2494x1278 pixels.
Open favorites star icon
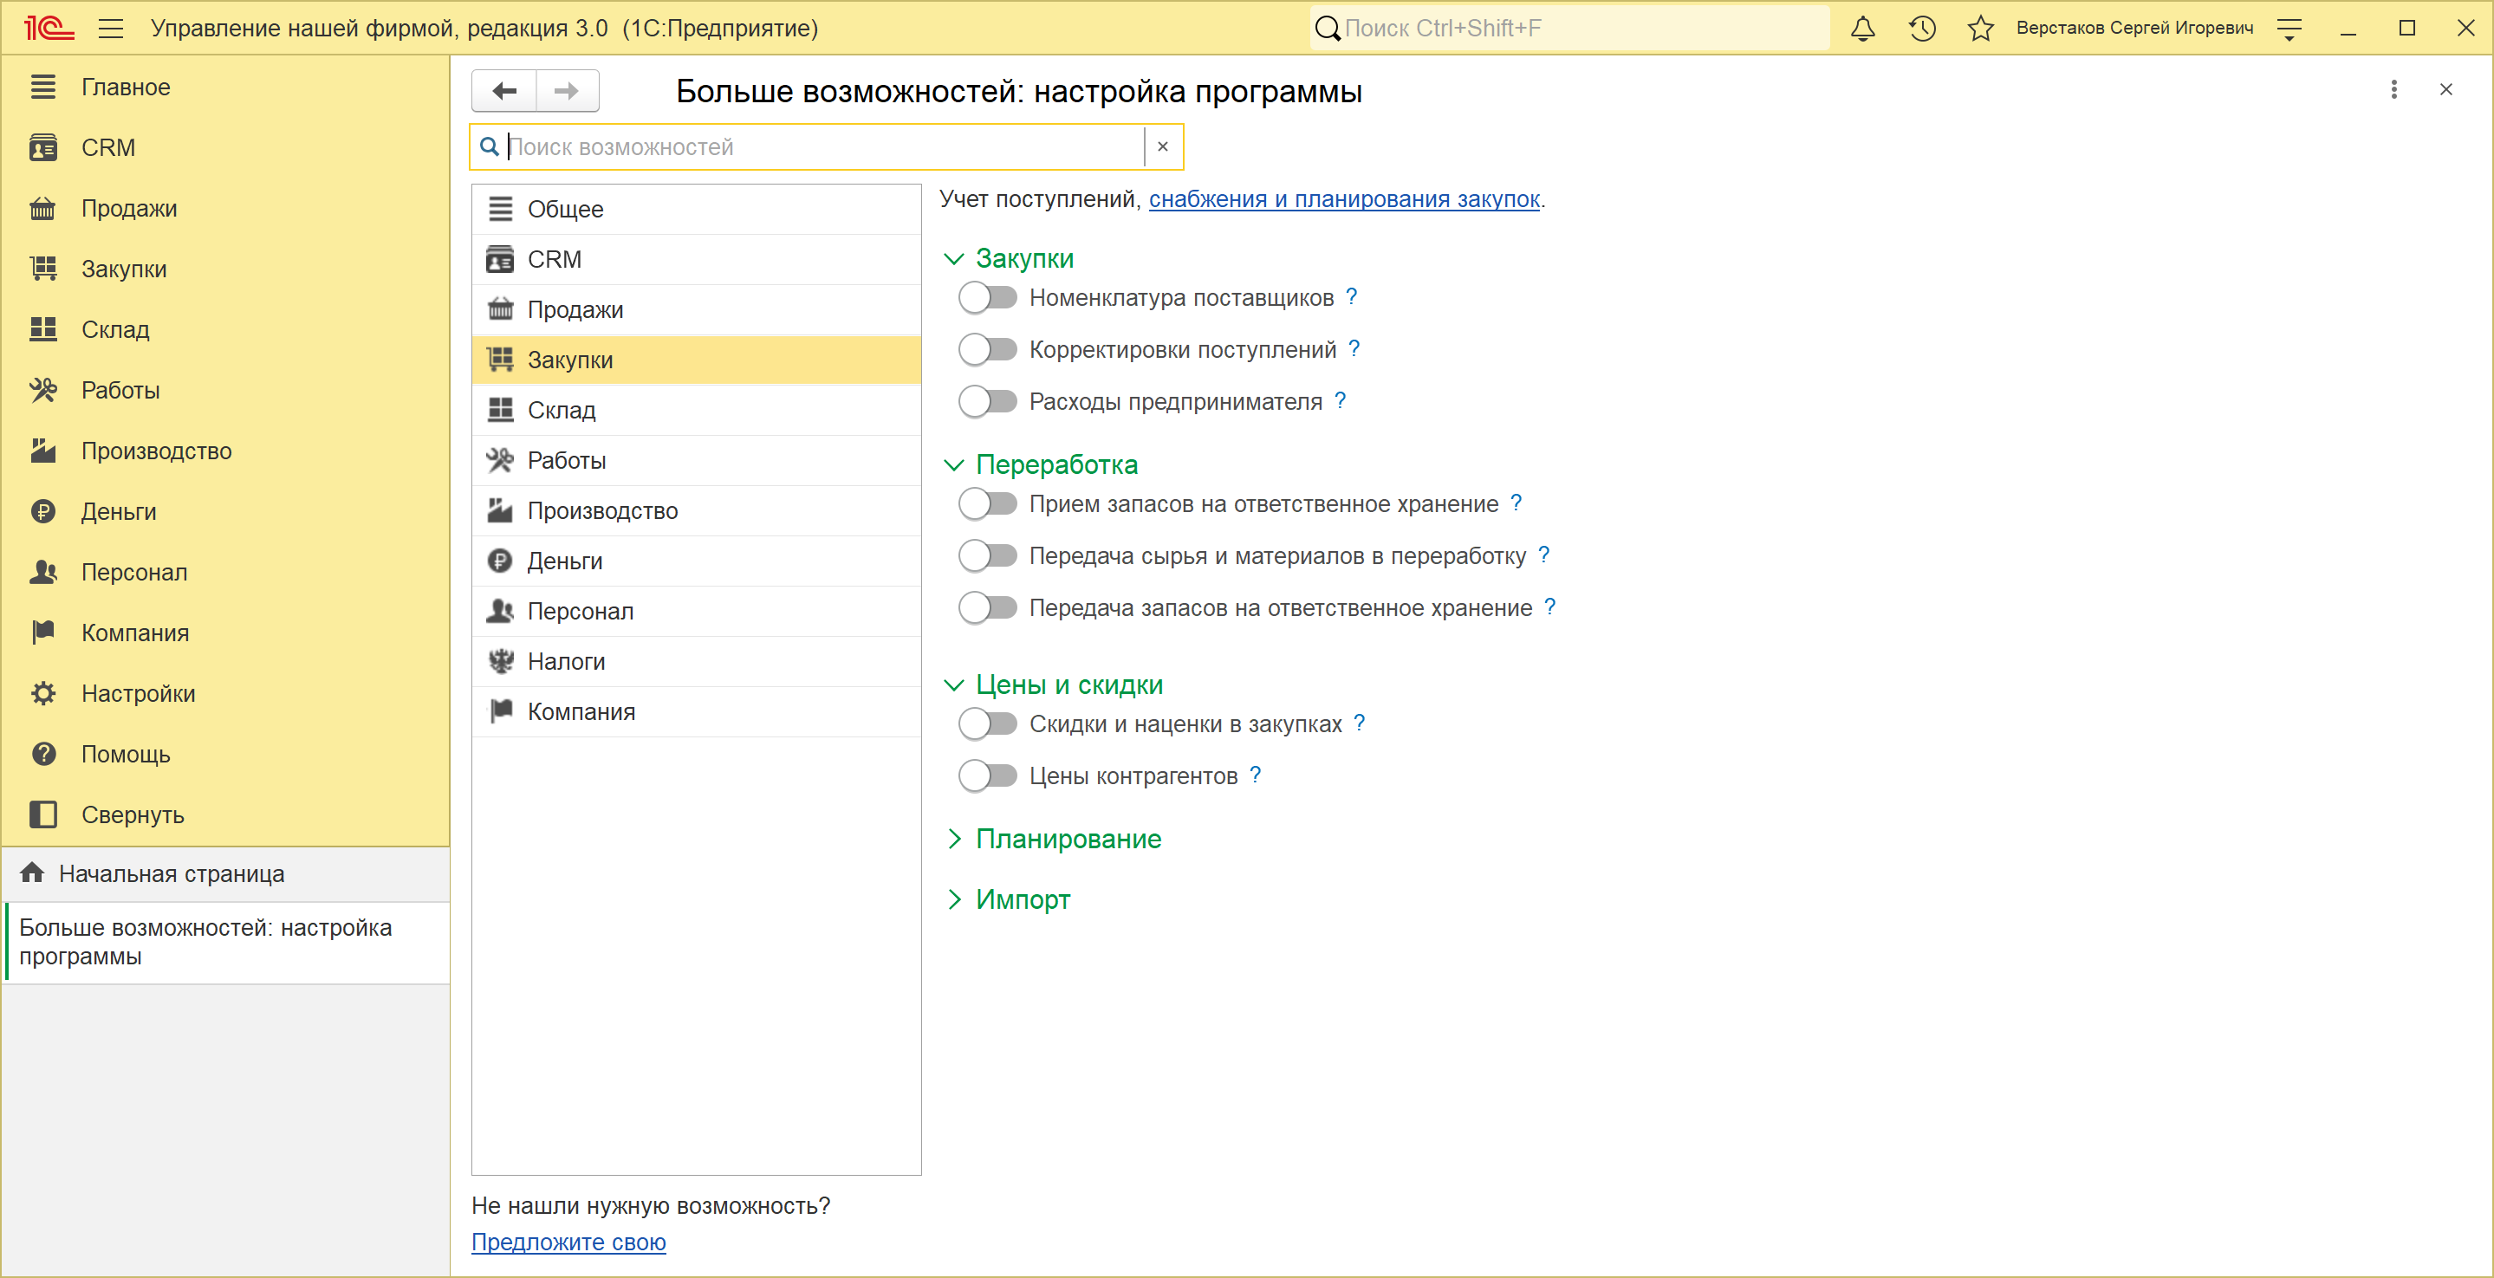(x=1980, y=28)
